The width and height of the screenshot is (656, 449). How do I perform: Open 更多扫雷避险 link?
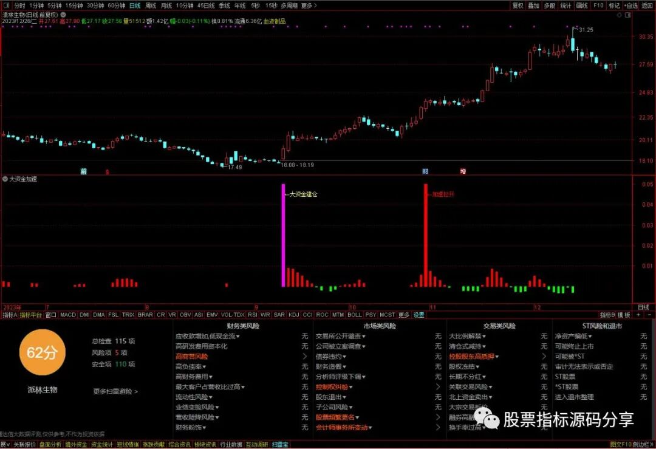click(115, 391)
